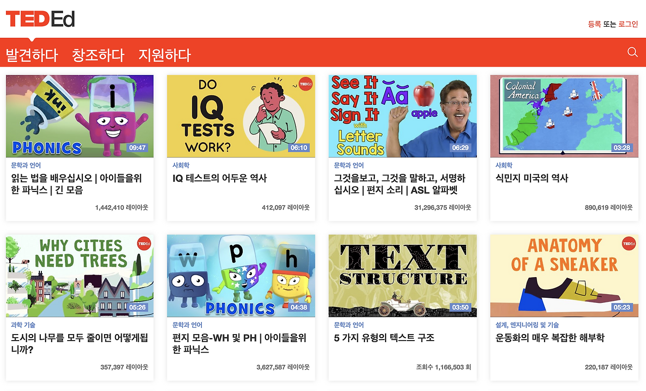Click the 03:50 duration badge
The image size is (646, 391).
point(460,307)
